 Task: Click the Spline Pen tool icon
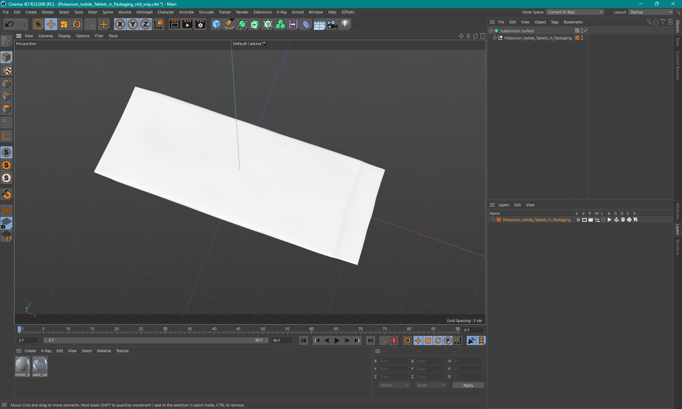click(x=229, y=24)
